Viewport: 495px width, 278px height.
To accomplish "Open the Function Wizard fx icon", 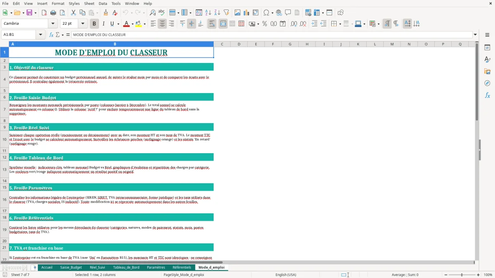I will [x=51, y=35].
